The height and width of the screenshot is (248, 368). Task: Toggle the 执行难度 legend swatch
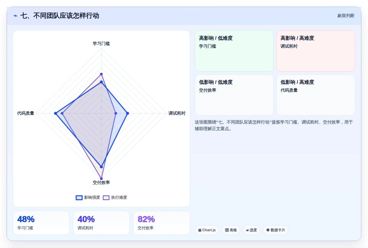(106, 197)
